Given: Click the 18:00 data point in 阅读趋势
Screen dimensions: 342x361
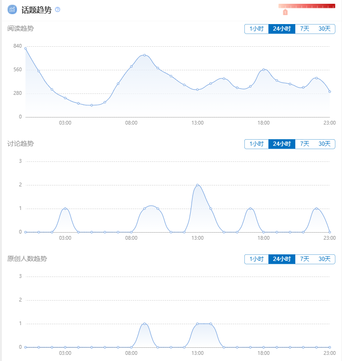Looking at the screenshot, I should tap(264, 69).
